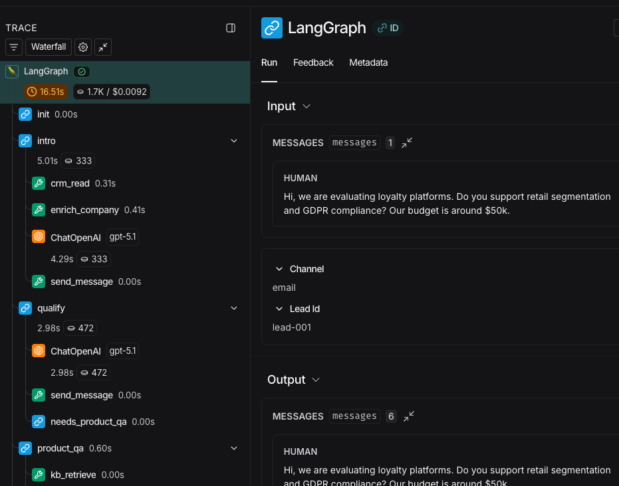Click the kb_retrieve tool icon
This screenshot has height=486, width=619.
coord(39,475)
